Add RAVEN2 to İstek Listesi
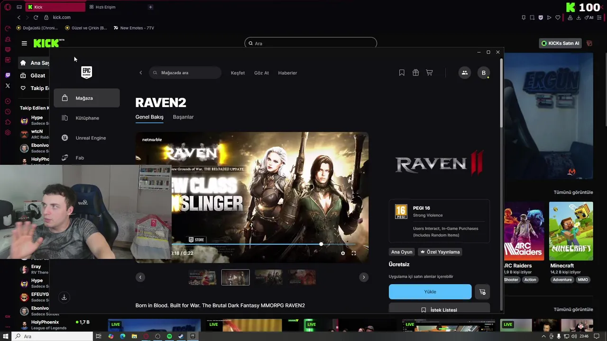The image size is (607, 341). click(x=439, y=308)
